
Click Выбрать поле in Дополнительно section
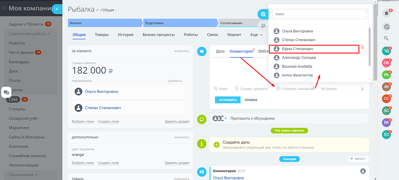click(83, 163)
